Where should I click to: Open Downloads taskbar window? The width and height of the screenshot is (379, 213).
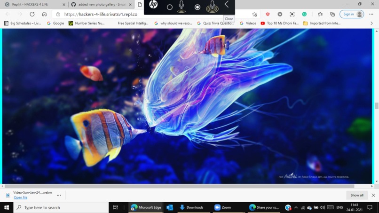point(192,207)
